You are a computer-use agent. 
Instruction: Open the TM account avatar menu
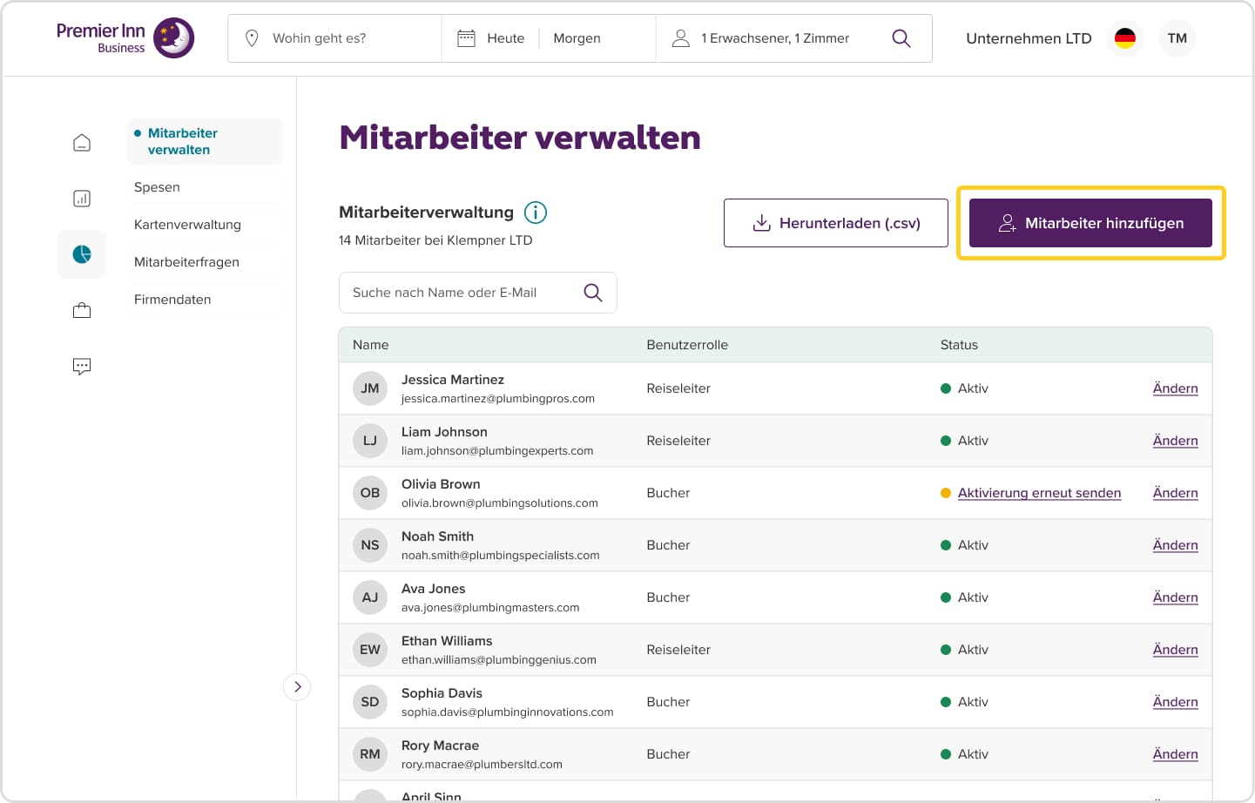click(1177, 37)
